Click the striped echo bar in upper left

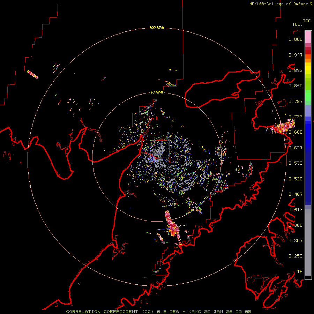(x=32, y=74)
